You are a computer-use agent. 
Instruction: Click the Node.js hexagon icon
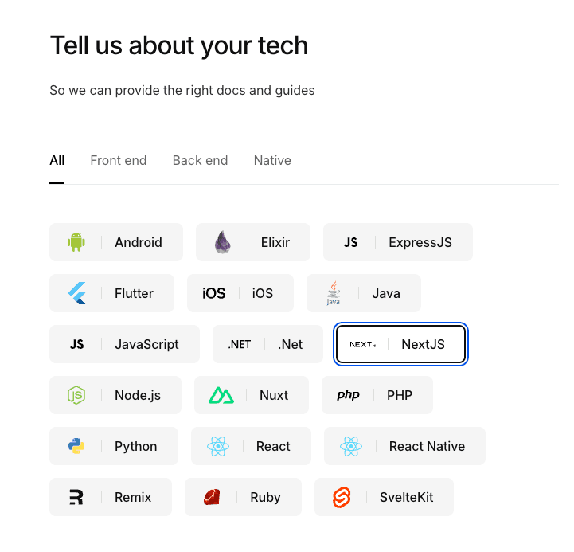tap(76, 395)
